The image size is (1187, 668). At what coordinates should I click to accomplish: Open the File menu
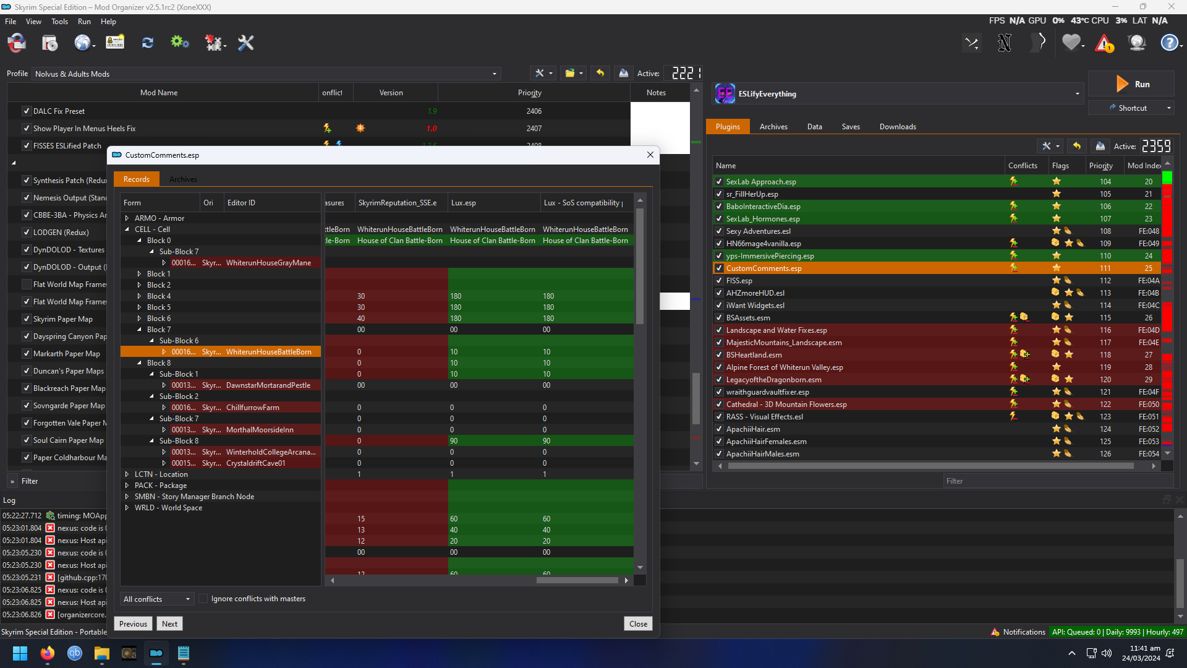click(11, 22)
